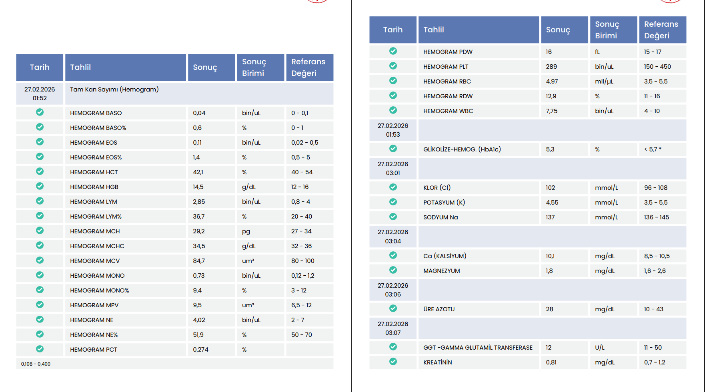Click the green check icon beside HEMOGRAM BASO
Viewport: 705px width, 392px height.
(x=40, y=112)
